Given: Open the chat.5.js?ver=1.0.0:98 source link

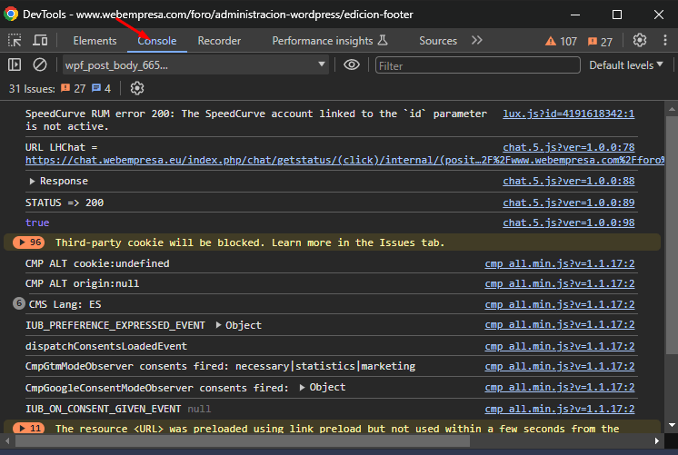Looking at the screenshot, I should [569, 223].
